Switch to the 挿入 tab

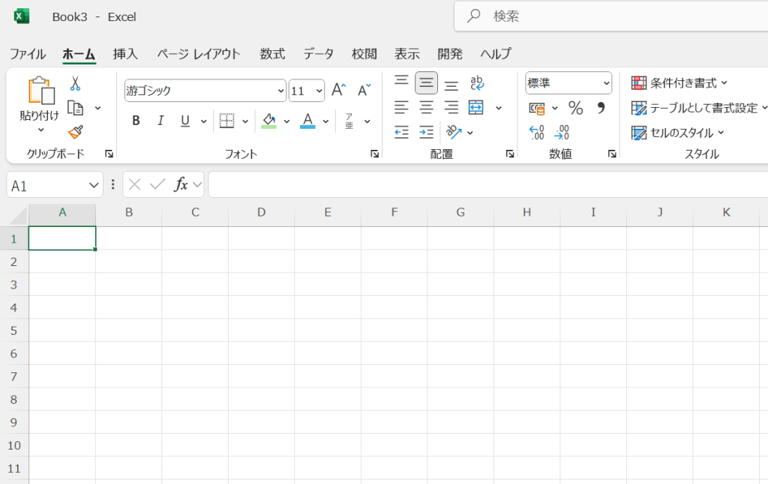(125, 54)
